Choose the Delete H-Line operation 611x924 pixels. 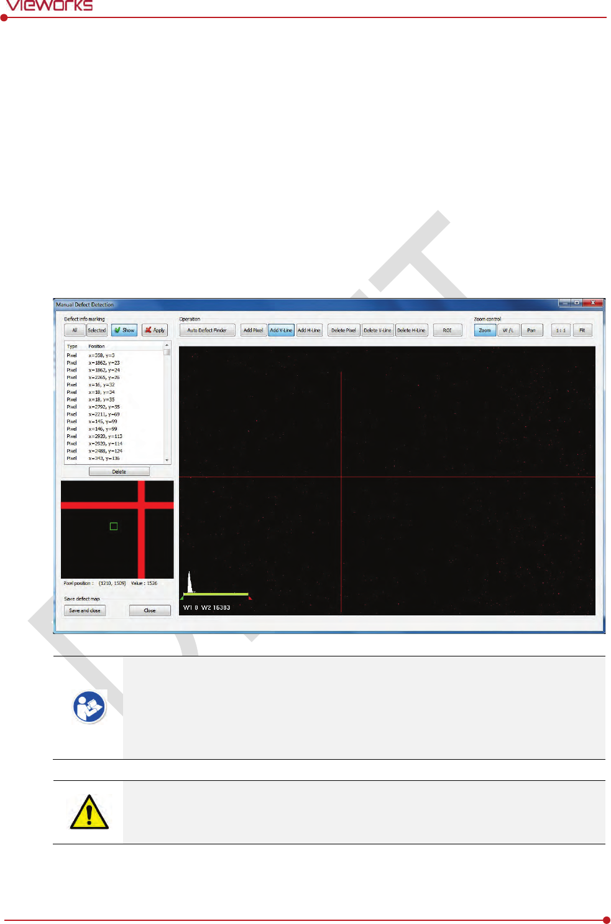[411, 330]
